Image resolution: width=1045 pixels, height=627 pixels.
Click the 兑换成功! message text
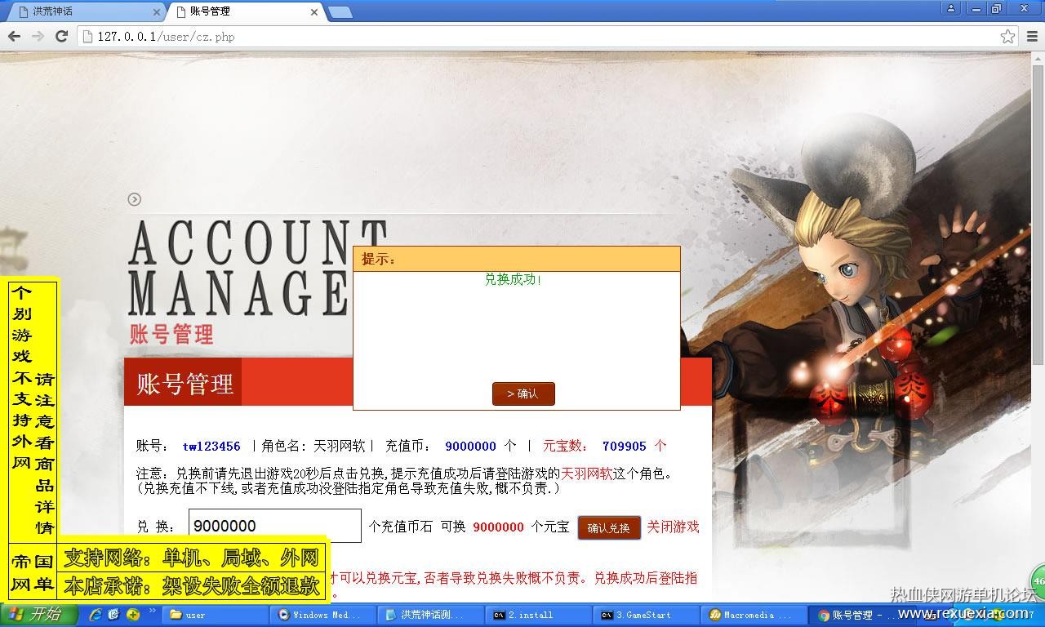pyautogui.click(x=514, y=279)
